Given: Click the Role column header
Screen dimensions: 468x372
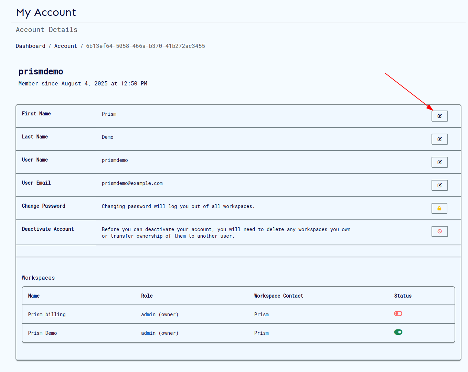Looking at the screenshot, I should click(x=147, y=296).
